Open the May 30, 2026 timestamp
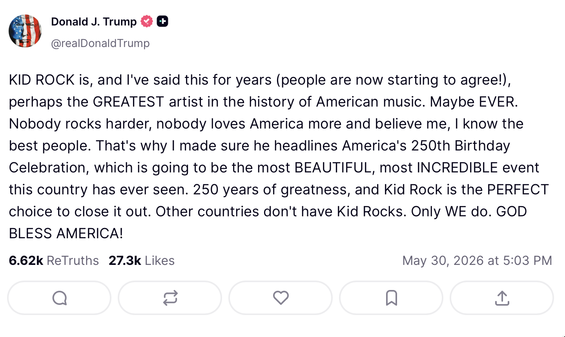Viewport: 565px width, 337px height. click(477, 261)
